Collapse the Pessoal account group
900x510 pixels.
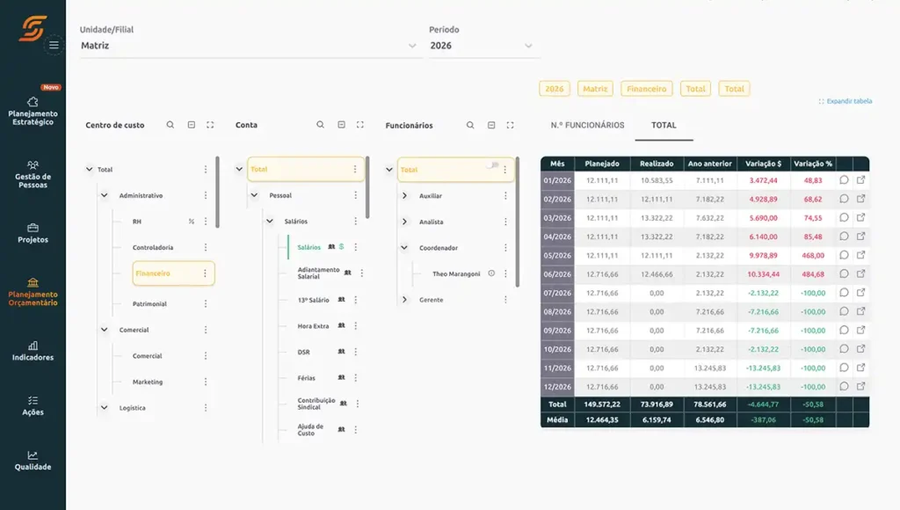(254, 195)
